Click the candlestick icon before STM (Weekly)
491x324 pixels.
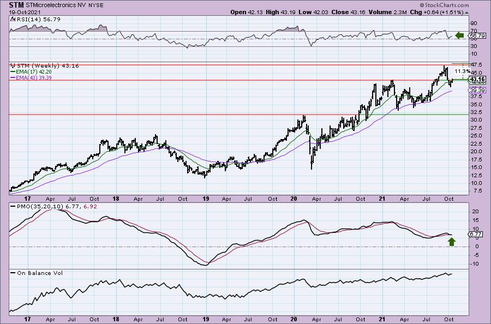[x=13, y=66]
